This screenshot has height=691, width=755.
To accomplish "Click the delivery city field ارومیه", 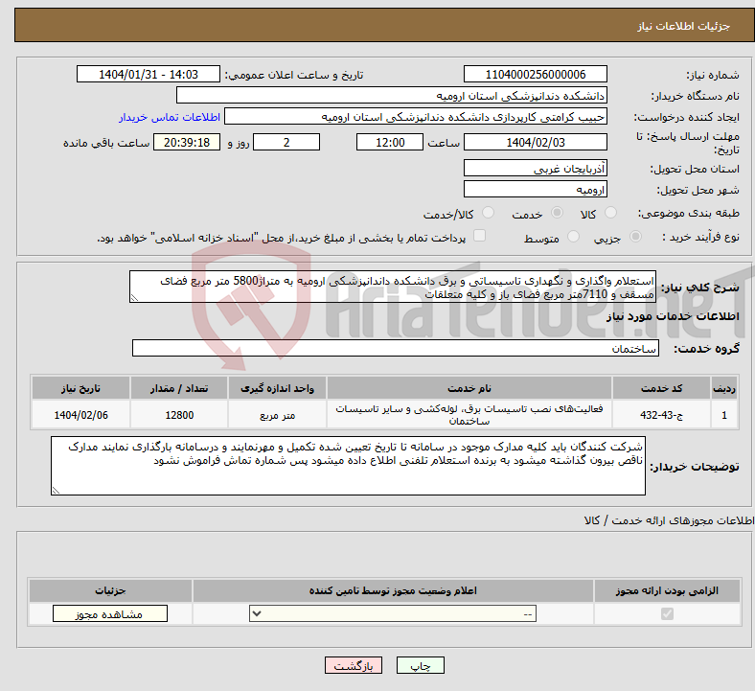I will [x=535, y=189].
